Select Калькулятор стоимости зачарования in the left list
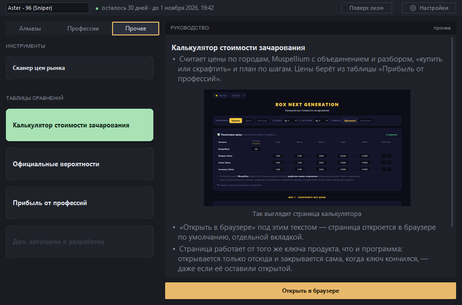Viewport: 462px width, 305px height. [80, 125]
